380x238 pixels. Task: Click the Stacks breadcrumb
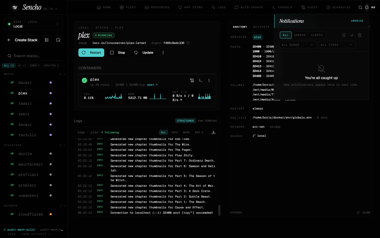(x=102, y=28)
